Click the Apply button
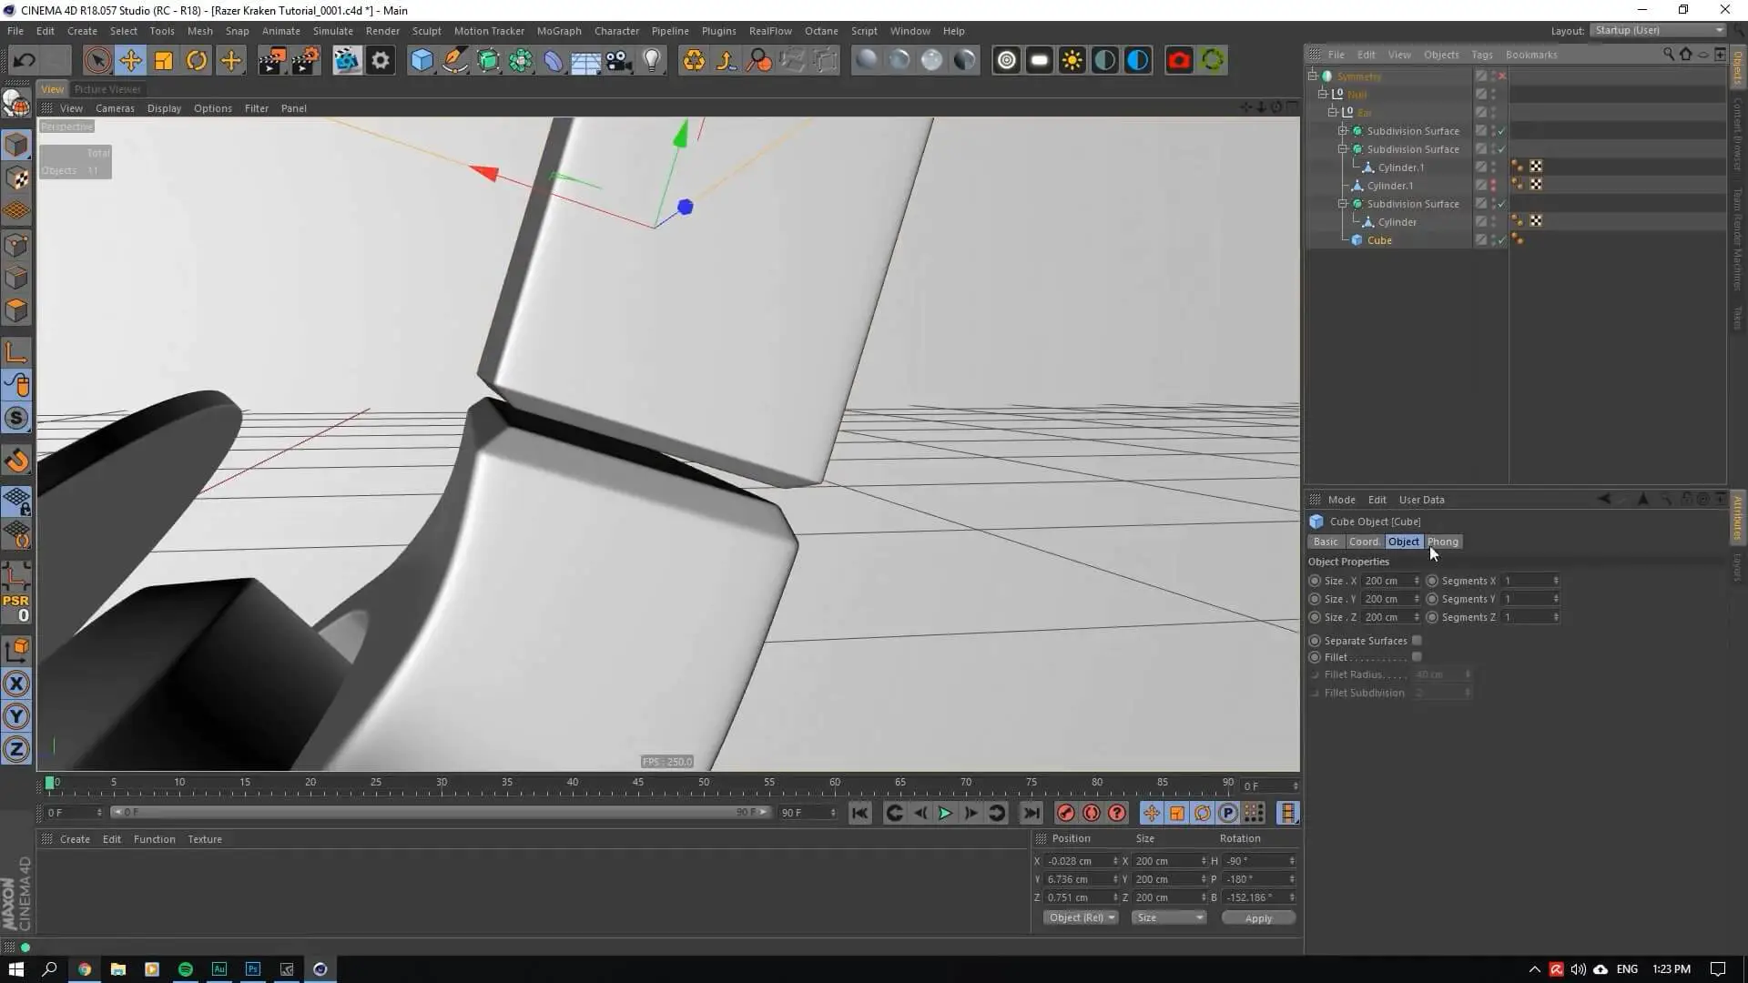1748x983 pixels. point(1258,918)
